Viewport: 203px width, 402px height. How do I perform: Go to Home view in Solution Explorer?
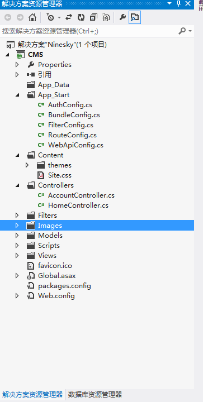[x=32, y=17]
